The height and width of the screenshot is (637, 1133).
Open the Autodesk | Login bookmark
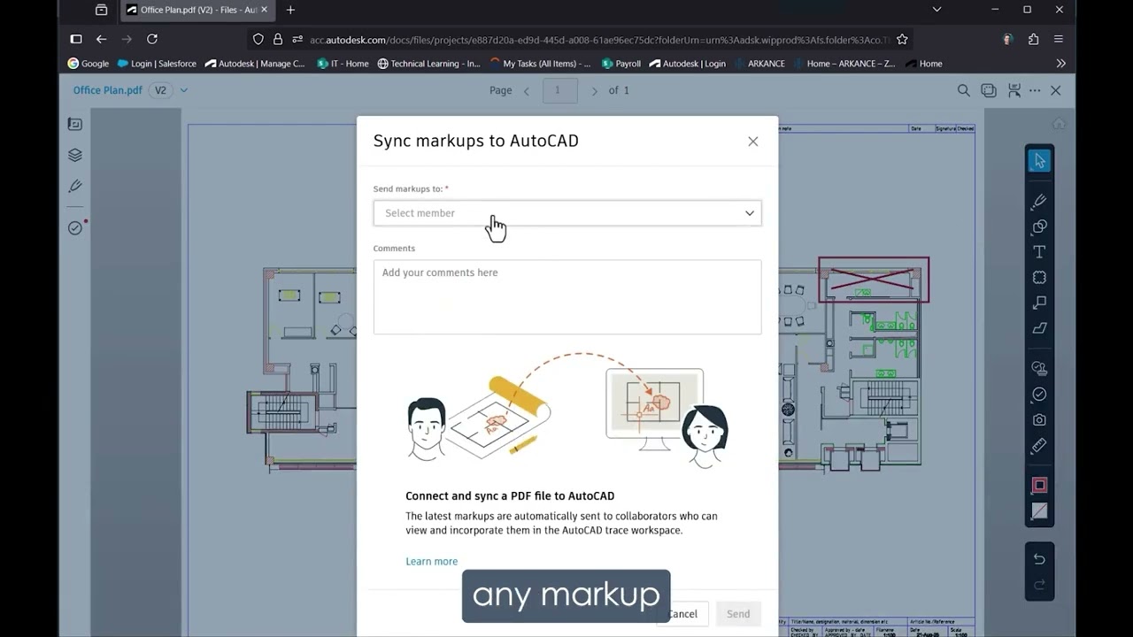click(687, 64)
